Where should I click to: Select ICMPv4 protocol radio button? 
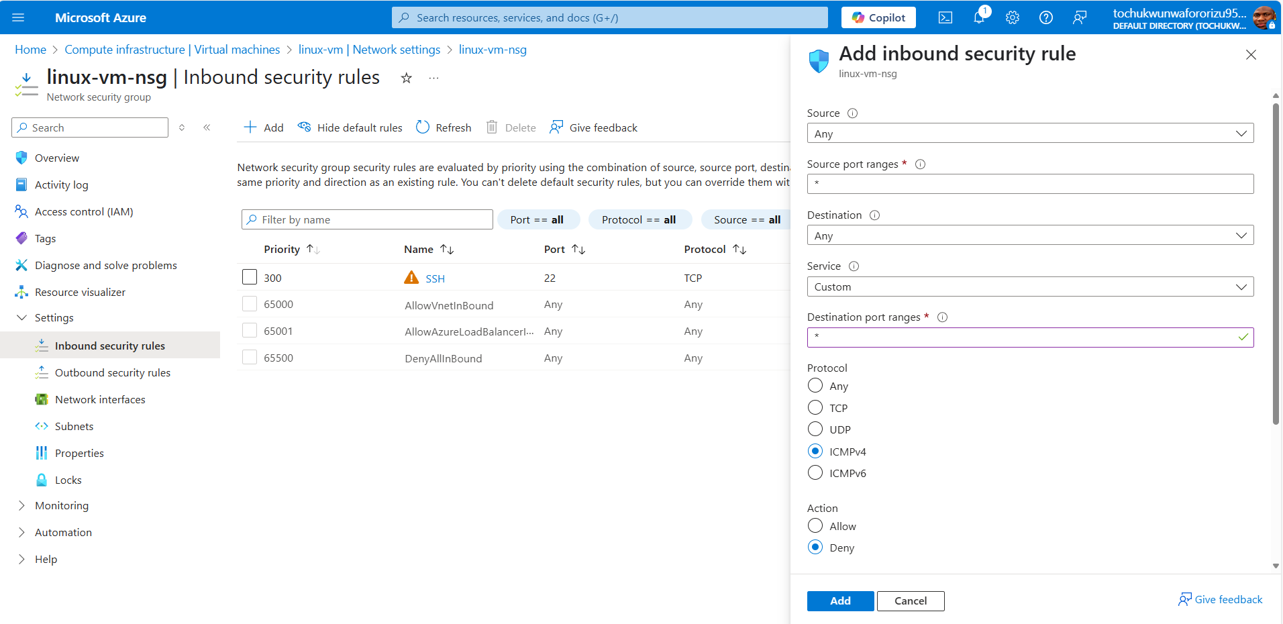815,451
